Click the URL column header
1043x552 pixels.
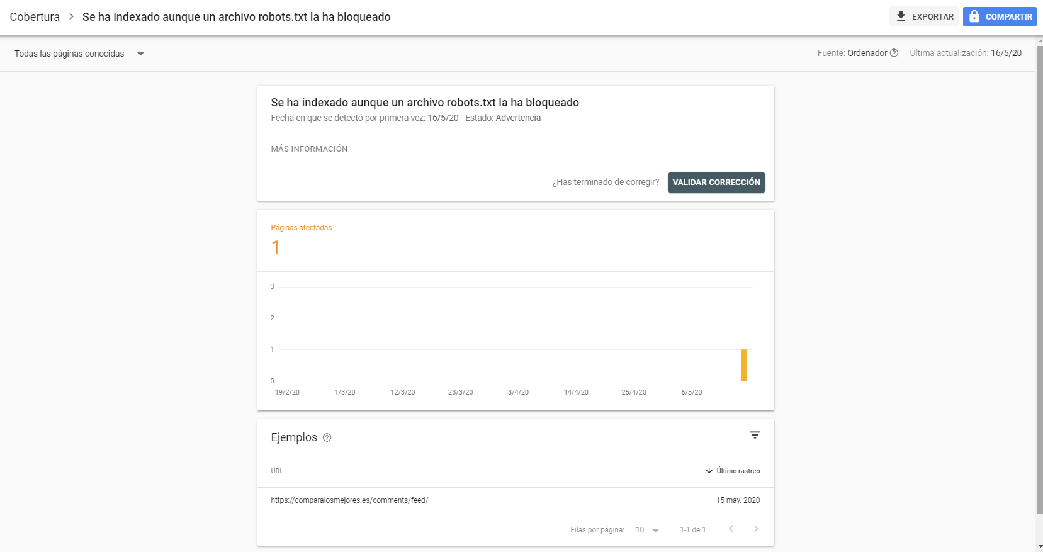(277, 471)
